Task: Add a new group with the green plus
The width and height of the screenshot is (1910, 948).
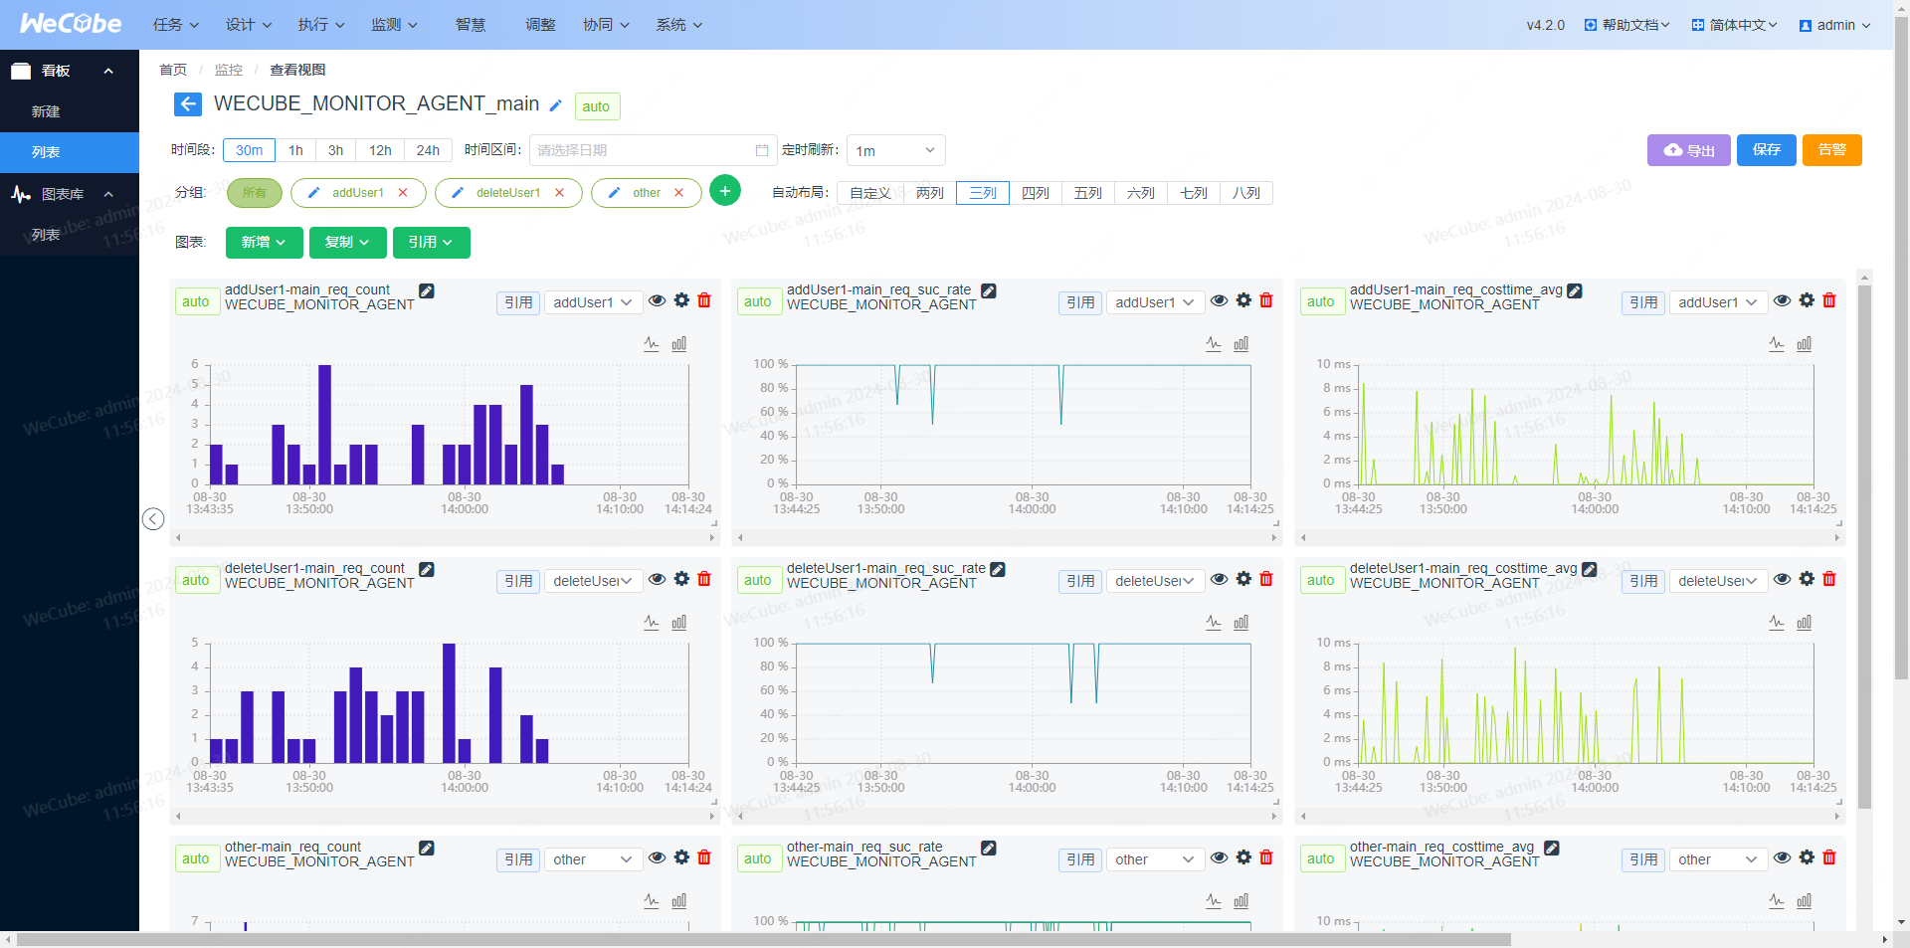Action: click(725, 191)
